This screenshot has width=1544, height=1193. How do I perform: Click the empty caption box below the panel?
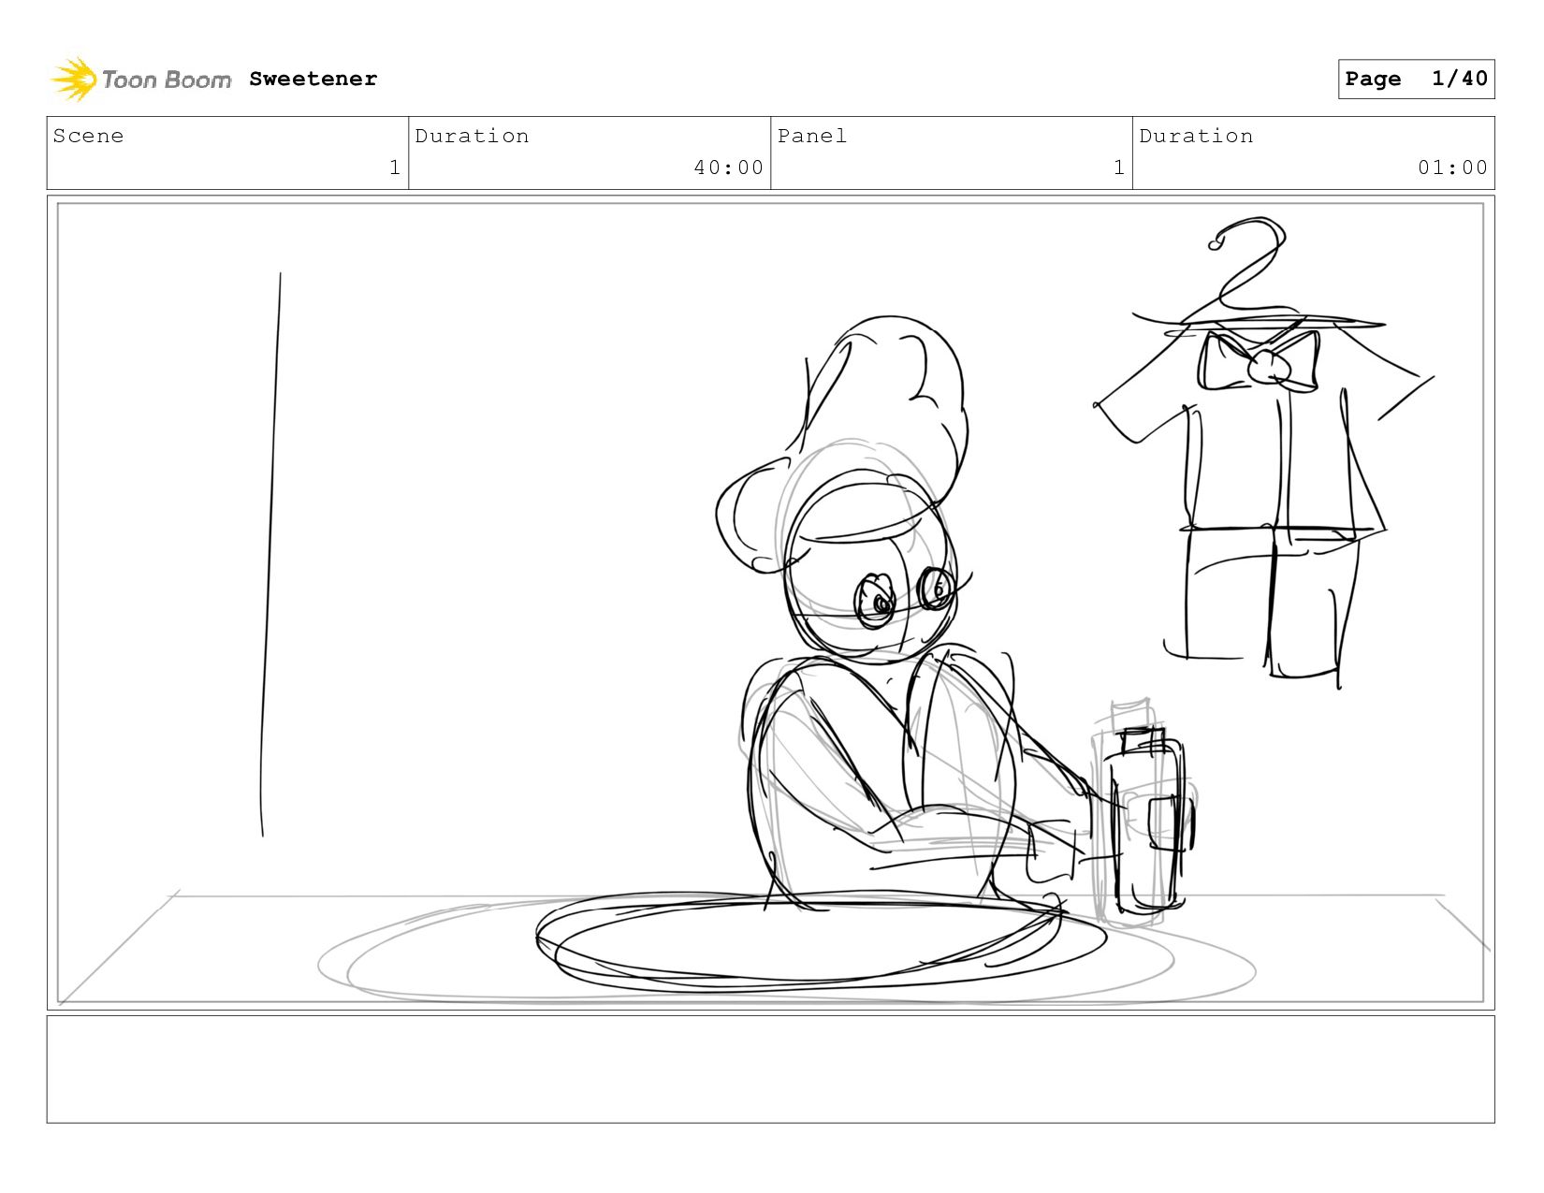pyautogui.click(x=770, y=1069)
